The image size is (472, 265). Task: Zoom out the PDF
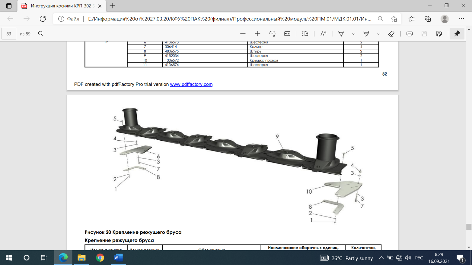coord(243,34)
